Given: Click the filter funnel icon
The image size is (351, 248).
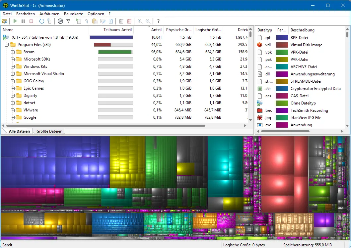Looking at the screenshot, I should (x=68, y=21).
